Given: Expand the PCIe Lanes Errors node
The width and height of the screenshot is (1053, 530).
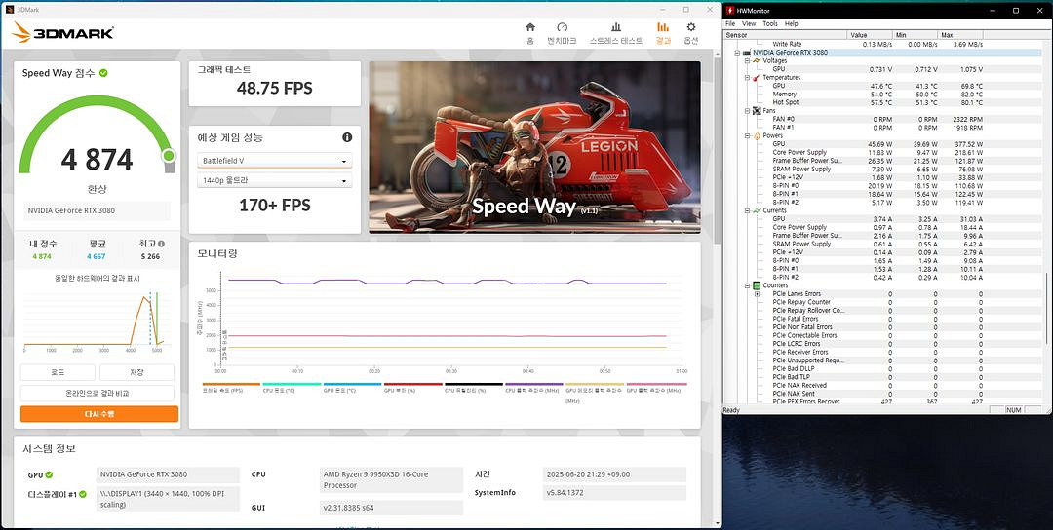Looking at the screenshot, I should (757, 294).
